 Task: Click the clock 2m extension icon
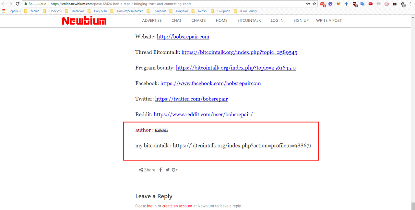[403, 4]
